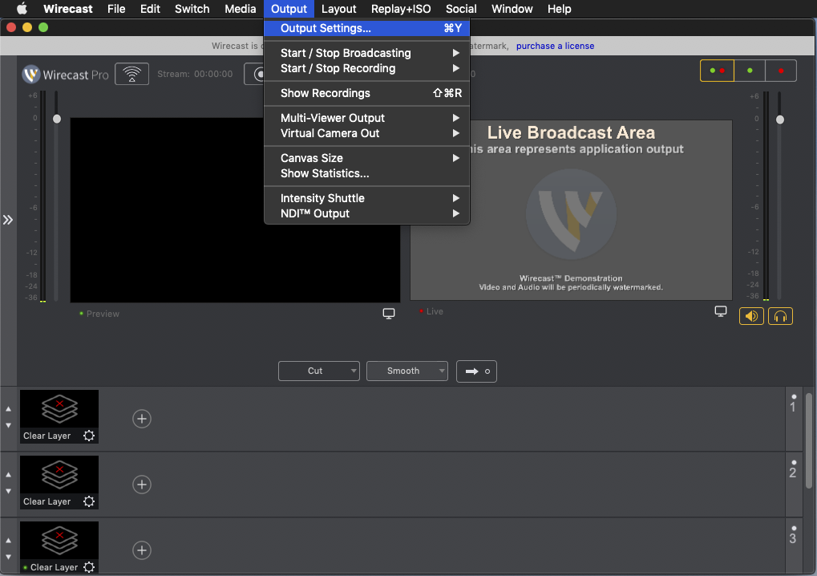Image resolution: width=817 pixels, height=576 pixels.
Task: Click the record button beside Stream timer
Action: point(255,74)
